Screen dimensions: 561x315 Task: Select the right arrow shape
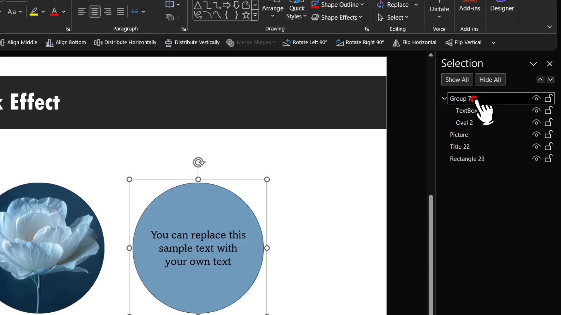tap(226, 5)
